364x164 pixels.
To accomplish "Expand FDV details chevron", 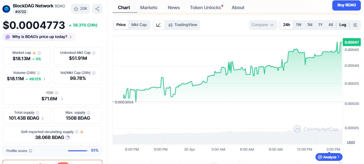I will tap(62, 99).
